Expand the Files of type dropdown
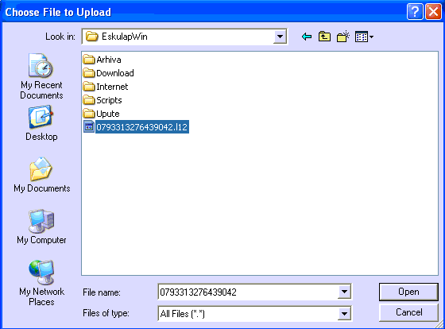 point(344,314)
